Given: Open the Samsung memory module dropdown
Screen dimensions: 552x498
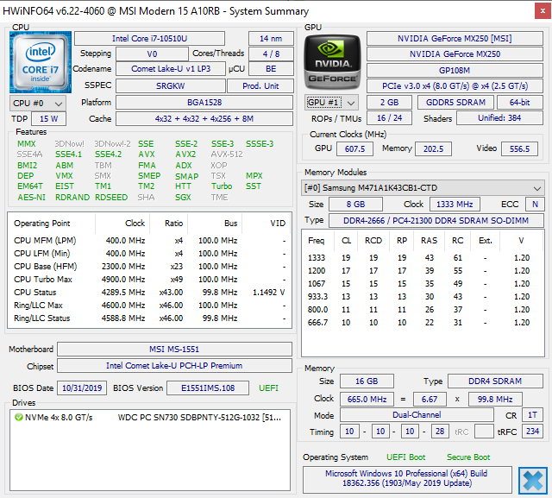Looking at the screenshot, I should 423,188.
